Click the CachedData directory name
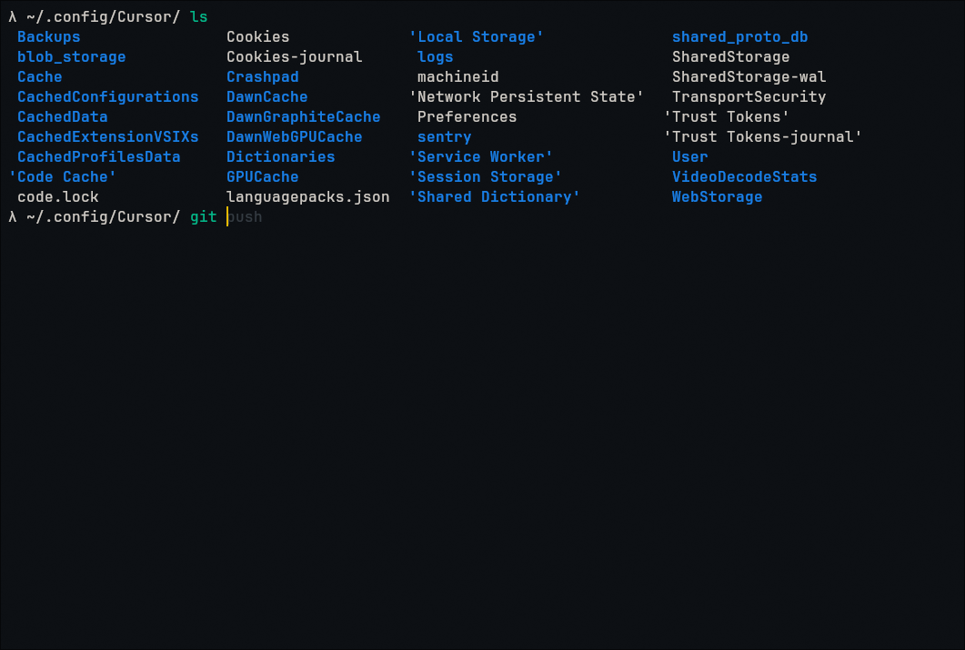 [62, 117]
